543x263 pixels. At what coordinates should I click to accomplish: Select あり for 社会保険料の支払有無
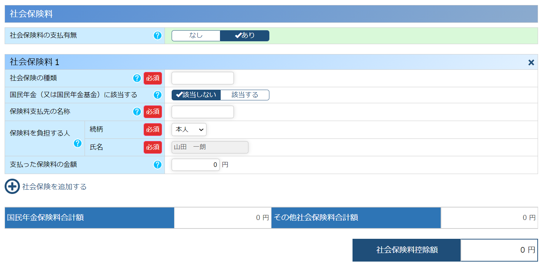[245, 36]
